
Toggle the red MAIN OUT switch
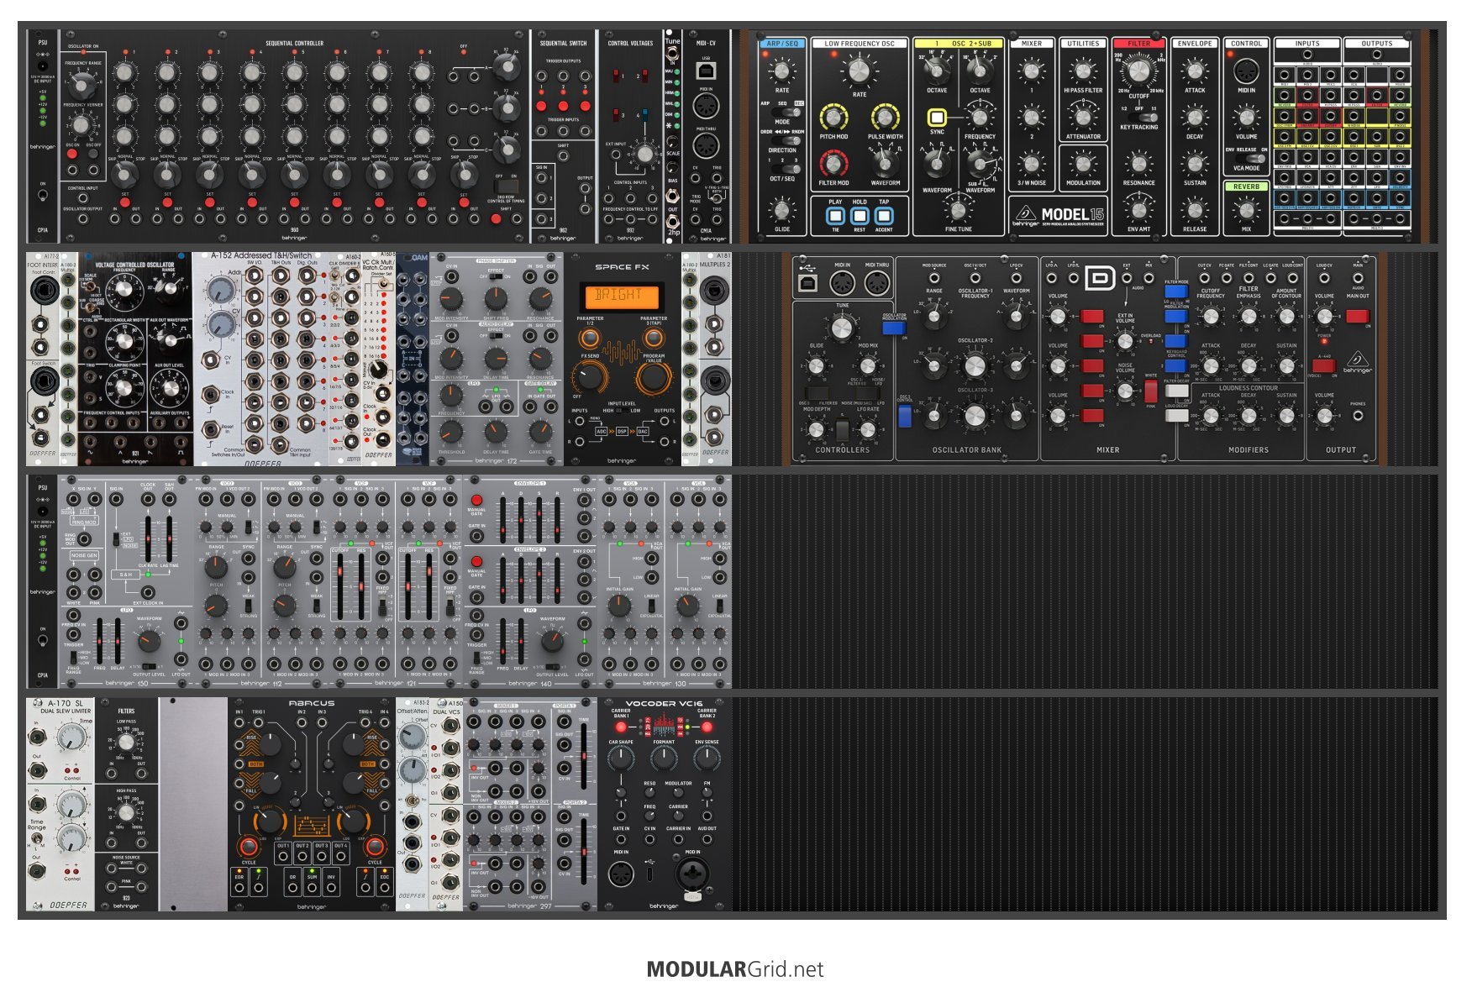click(x=1358, y=316)
